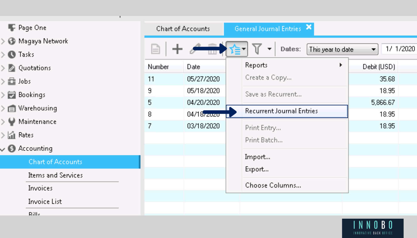Image resolution: width=417 pixels, height=238 pixels.
Task: Click the Maintenance wrench icon
Action: point(12,122)
